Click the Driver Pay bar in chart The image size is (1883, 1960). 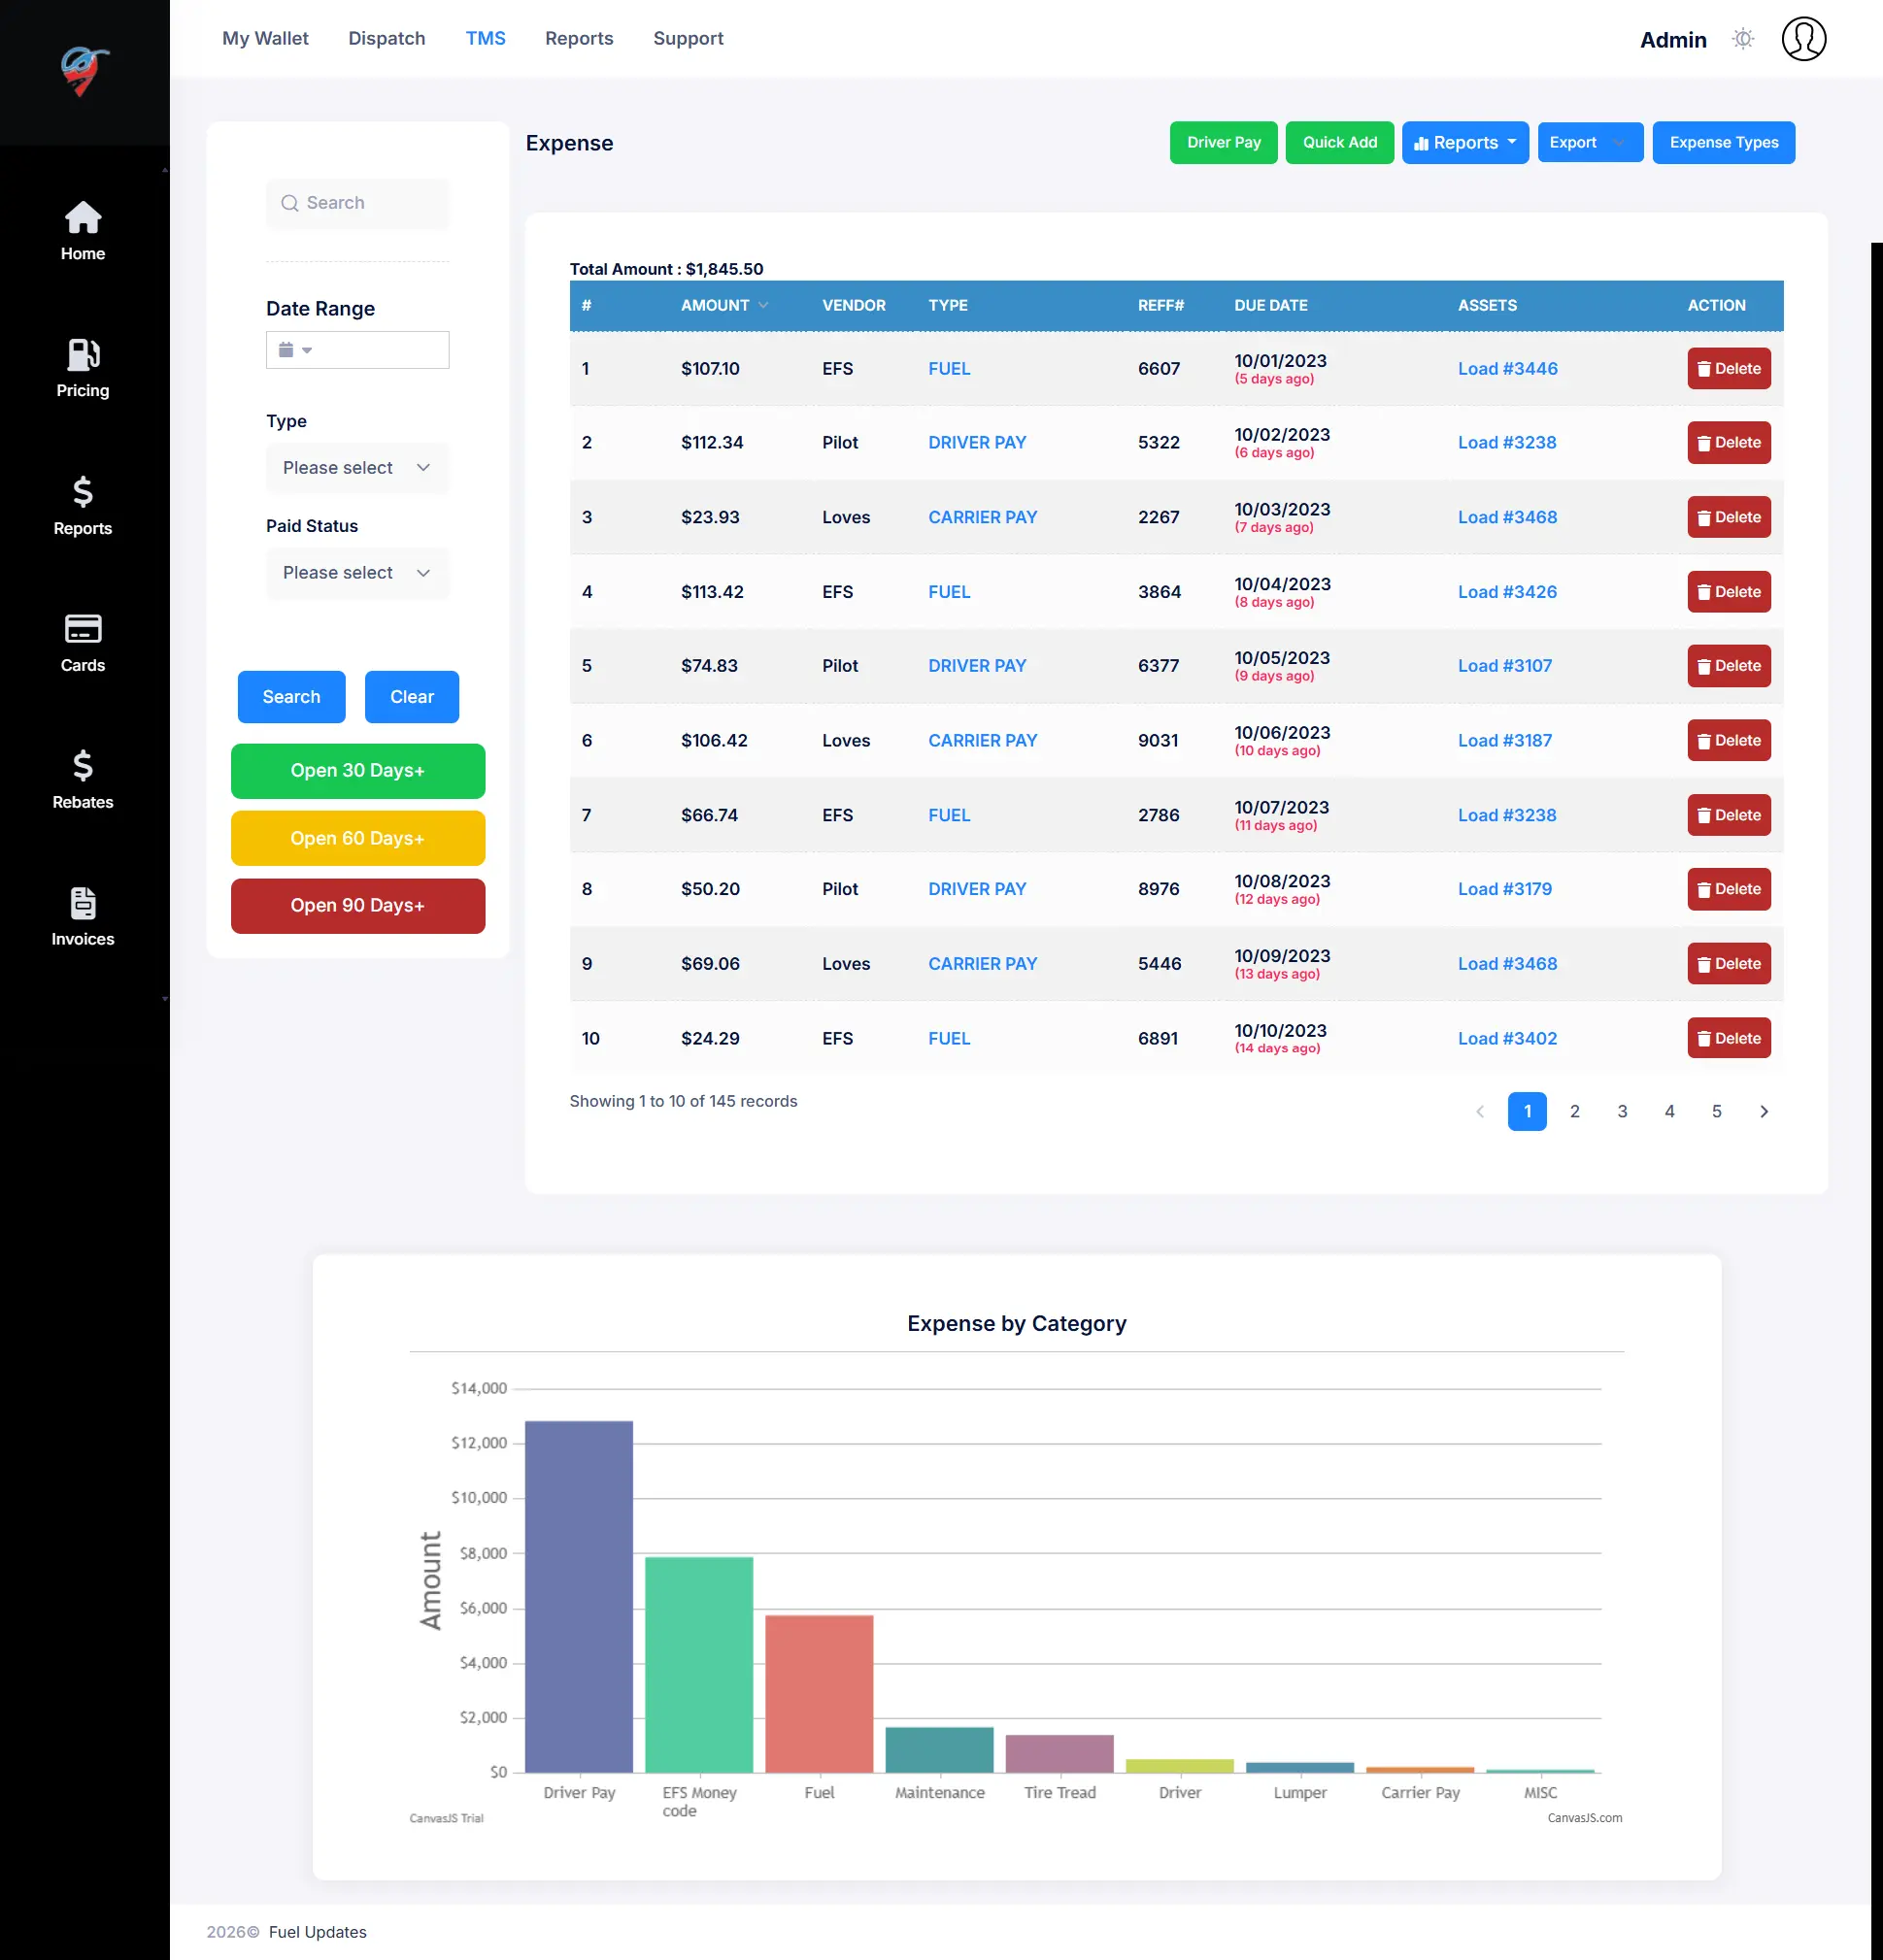[579, 1596]
